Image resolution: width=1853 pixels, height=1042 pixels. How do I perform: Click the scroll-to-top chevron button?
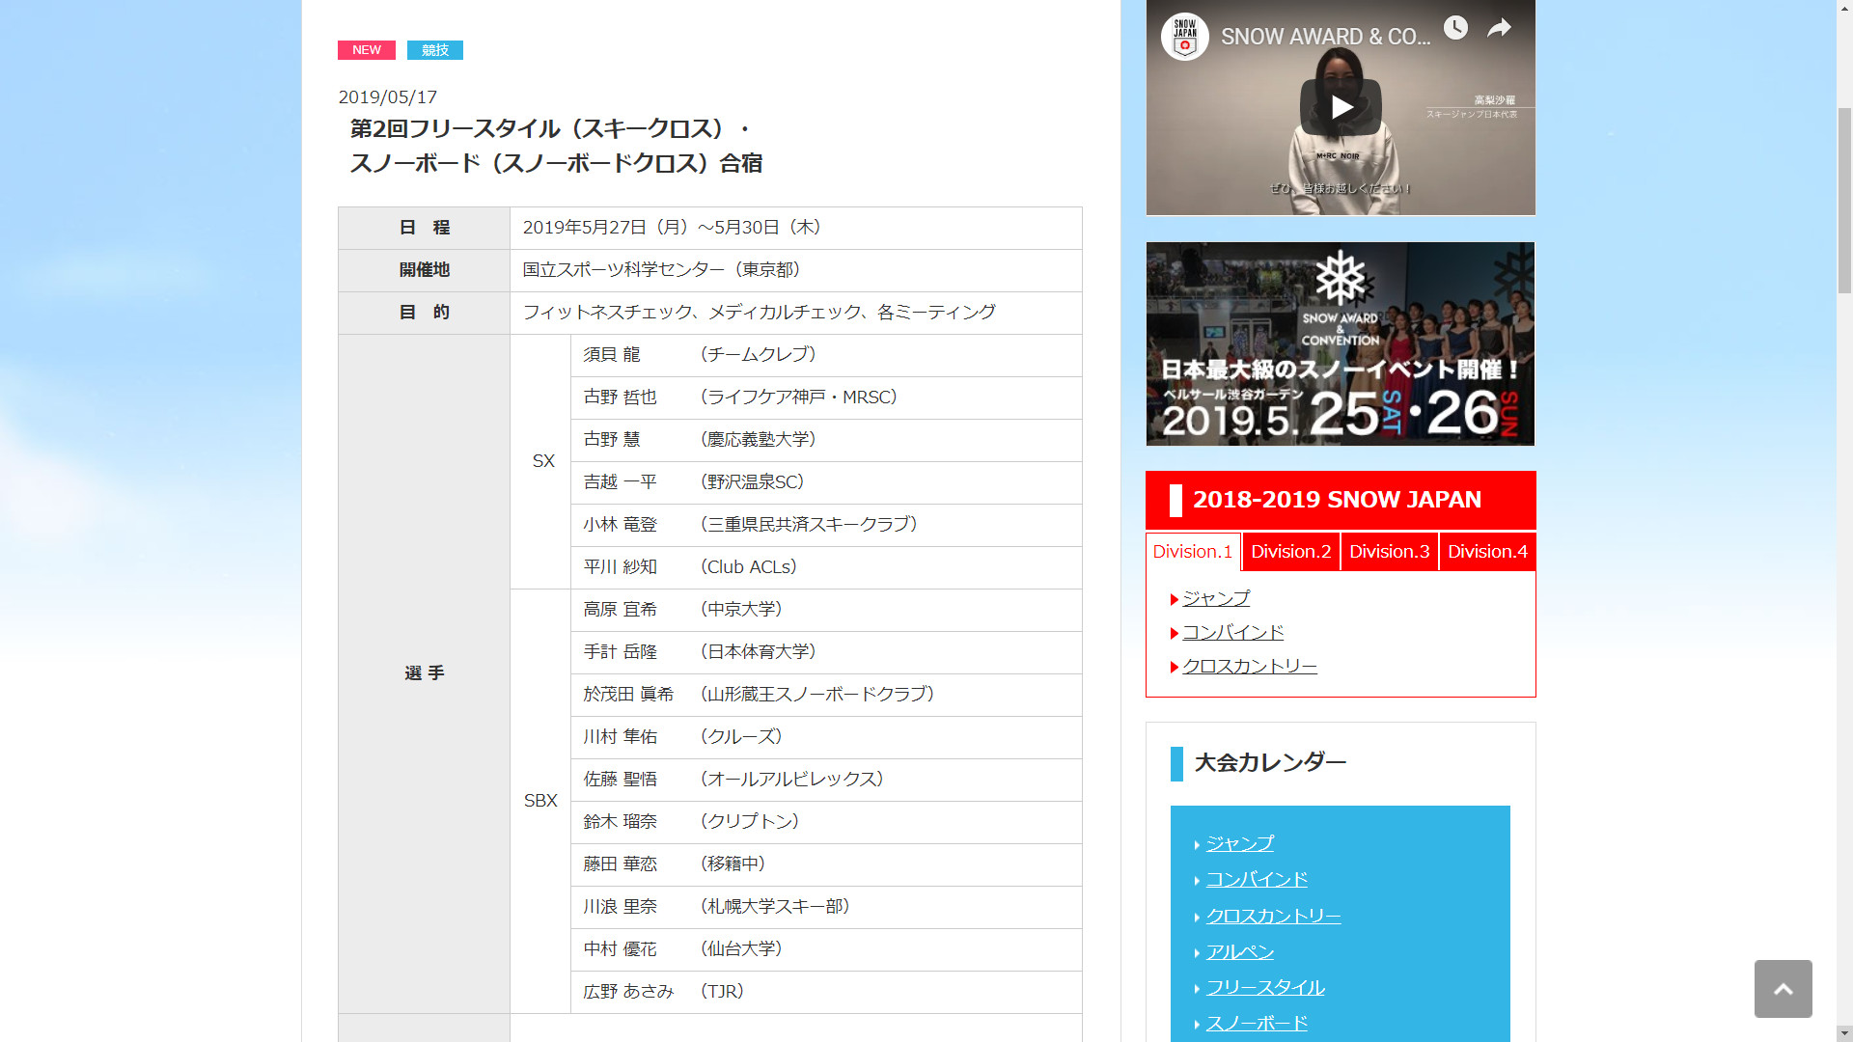[1783, 989]
